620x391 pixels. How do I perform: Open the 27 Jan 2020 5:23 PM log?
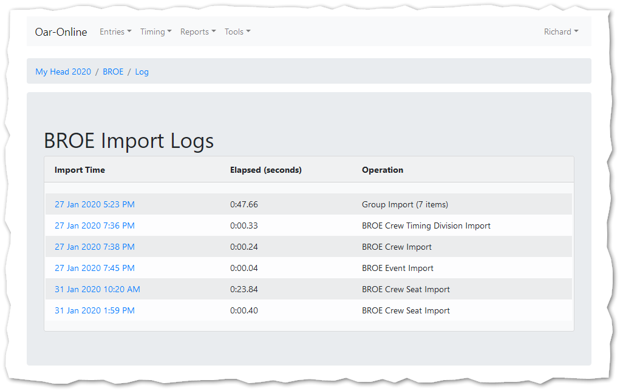(x=95, y=205)
